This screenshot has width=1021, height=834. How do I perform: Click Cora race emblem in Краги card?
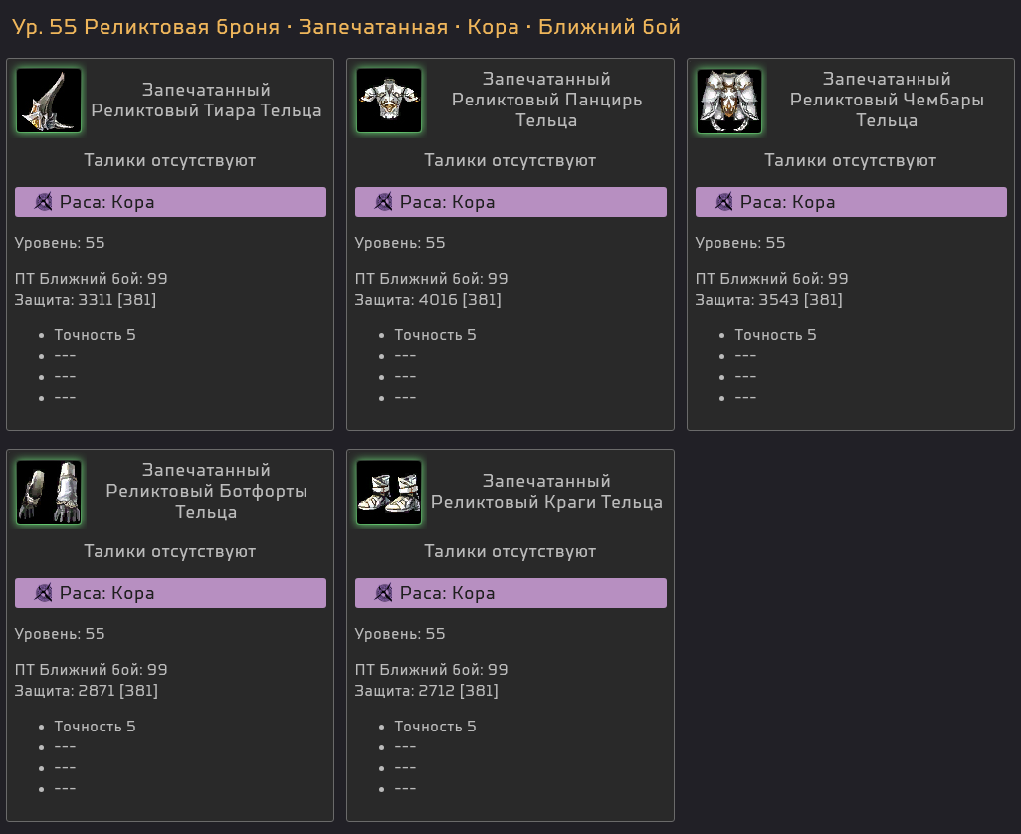(383, 593)
